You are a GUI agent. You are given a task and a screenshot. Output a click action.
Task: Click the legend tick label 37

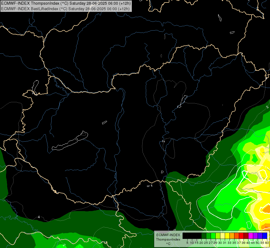pyautogui.click(x=239, y=243)
